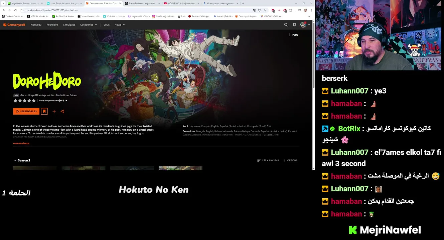The image size is (444, 240).
Task: Toggle the watchlist bookmark for Dorohedoro
Action: click(x=44, y=111)
